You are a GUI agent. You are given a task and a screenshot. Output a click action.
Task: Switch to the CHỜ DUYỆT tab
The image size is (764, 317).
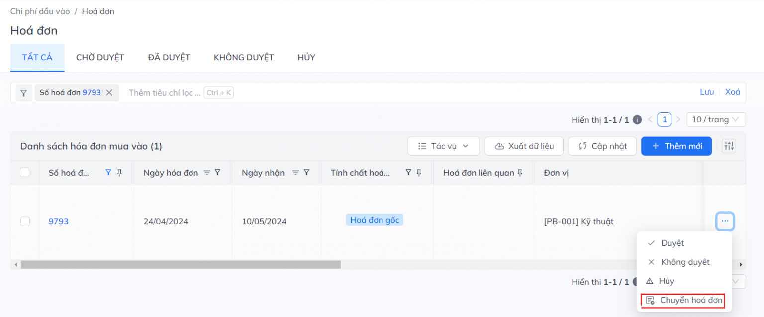100,57
